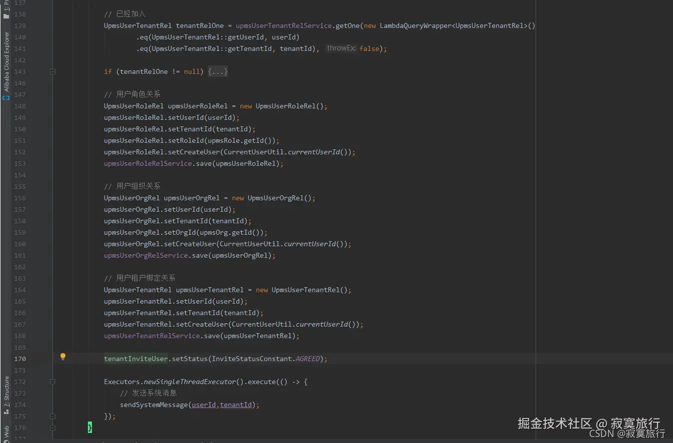Viewport: 673px width, 443px height.
Task: Click line number 139 in the gutter
Action: [x=20, y=25]
